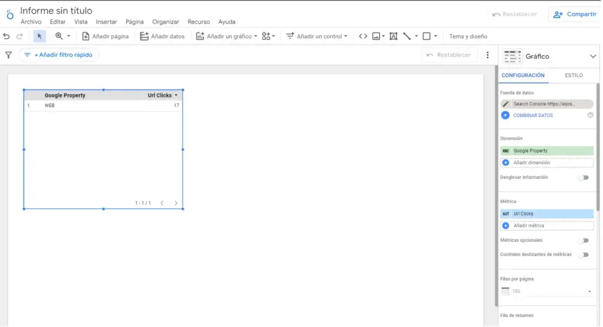Click the report title Informe sin título
The image size is (603, 327).
tap(56, 11)
